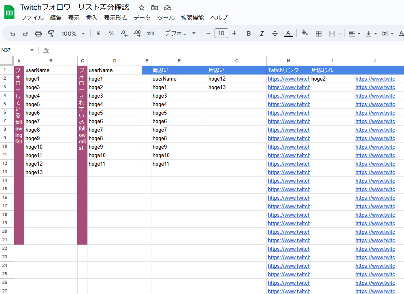This screenshot has width=404, height=294.
Task: Open the データ menu
Action: [x=142, y=18]
